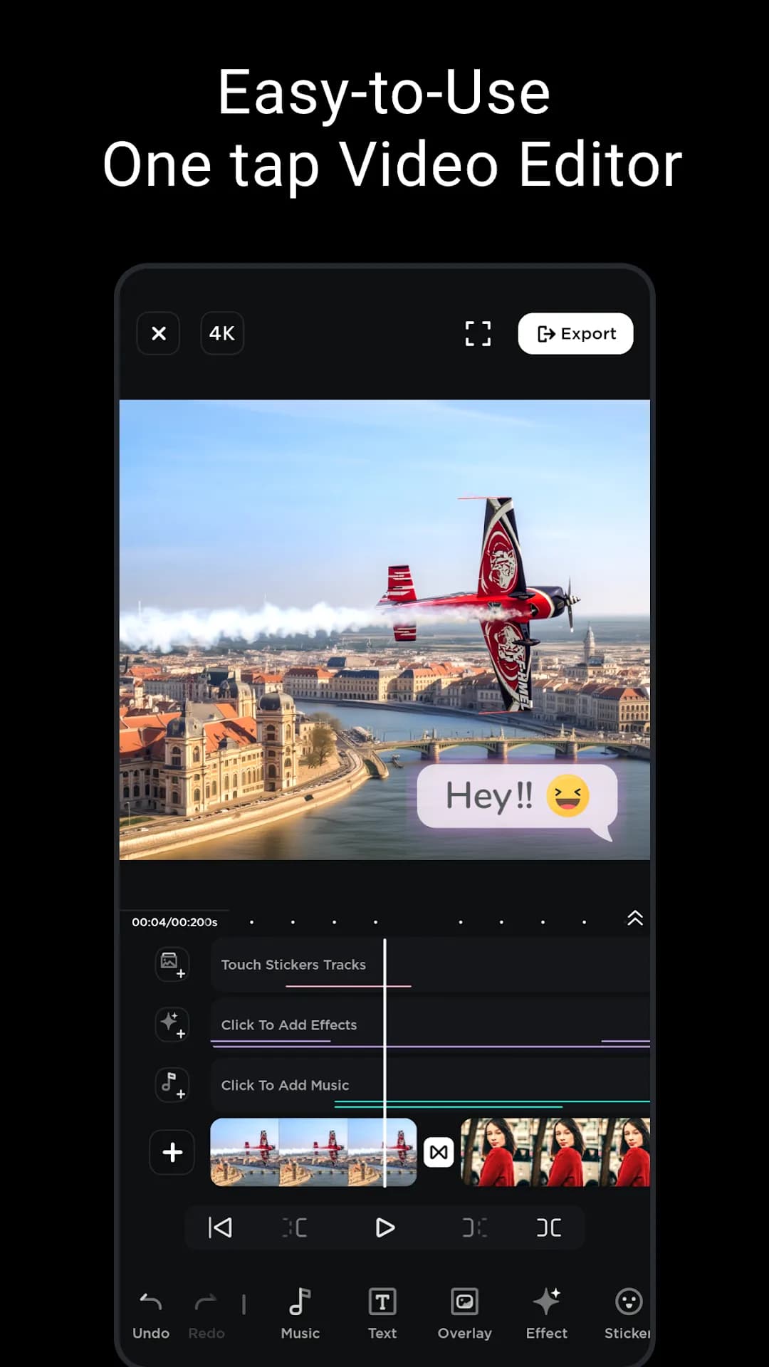The height and width of the screenshot is (1367, 769).
Task: Trim the clip end at the playhead
Action: click(474, 1227)
